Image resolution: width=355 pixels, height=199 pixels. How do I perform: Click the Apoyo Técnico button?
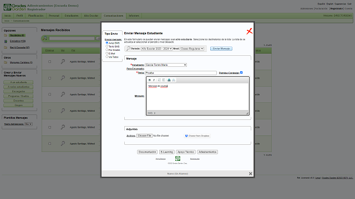pos(186,152)
